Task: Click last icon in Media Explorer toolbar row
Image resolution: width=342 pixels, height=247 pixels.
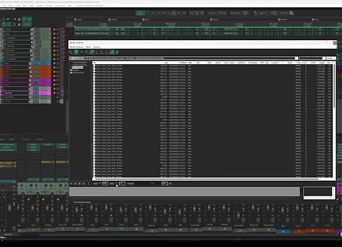Action: click(x=117, y=52)
